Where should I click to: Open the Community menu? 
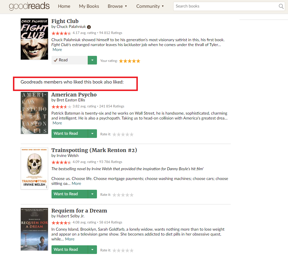(x=150, y=6)
